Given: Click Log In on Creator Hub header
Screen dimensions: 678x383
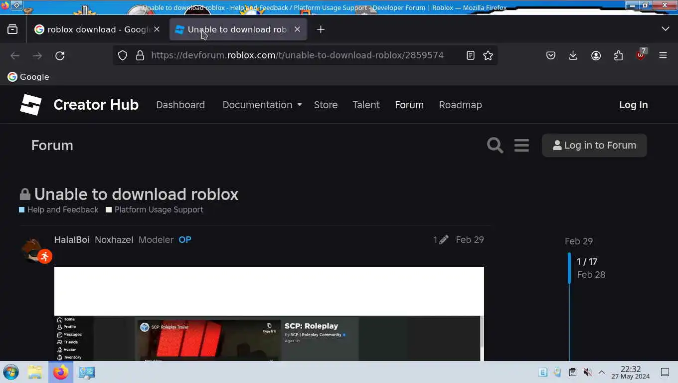Looking at the screenshot, I should click(633, 105).
